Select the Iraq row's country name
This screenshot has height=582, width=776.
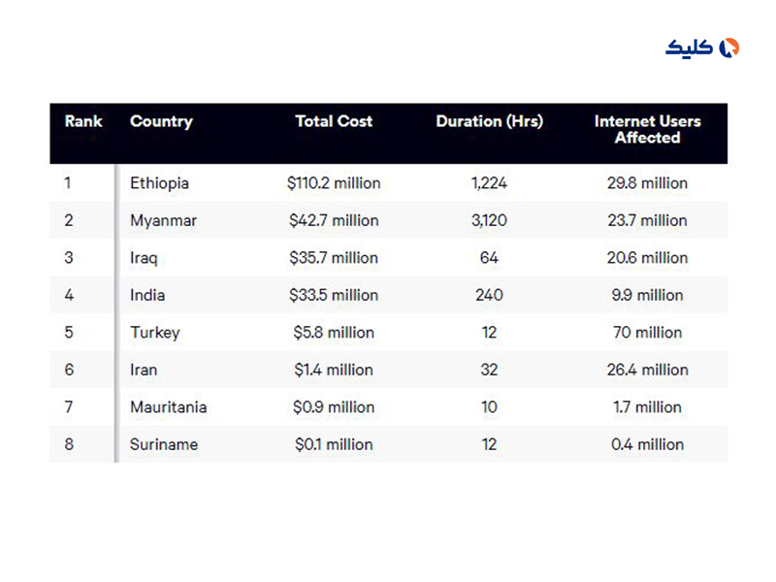click(x=144, y=258)
